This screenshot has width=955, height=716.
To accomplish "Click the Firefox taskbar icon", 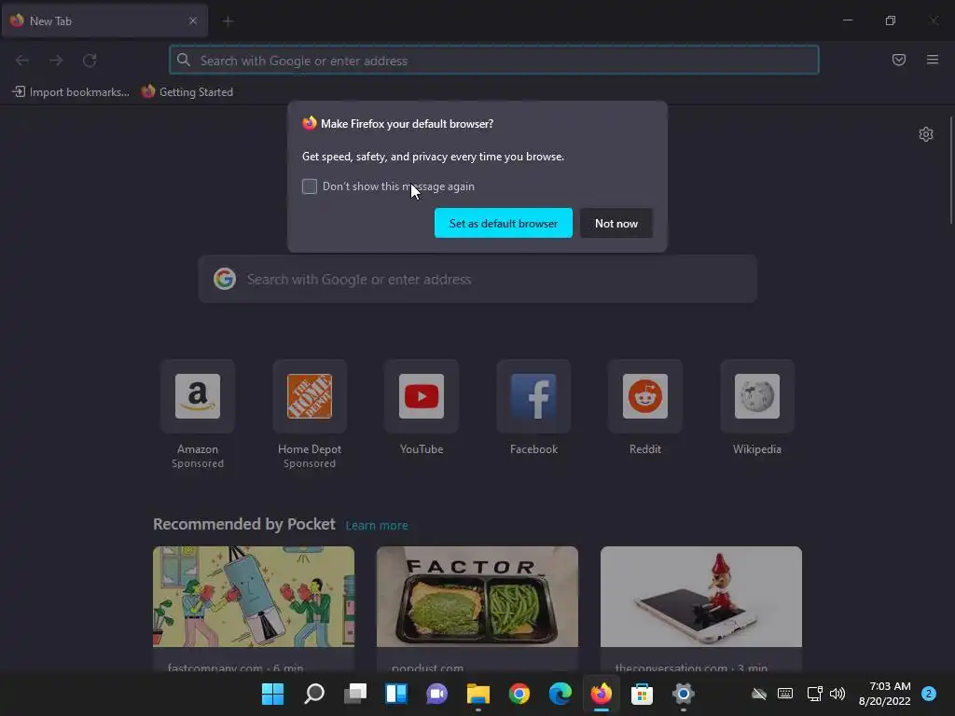I will [x=602, y=694].
